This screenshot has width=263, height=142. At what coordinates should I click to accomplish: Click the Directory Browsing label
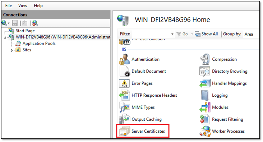point(230,71)
